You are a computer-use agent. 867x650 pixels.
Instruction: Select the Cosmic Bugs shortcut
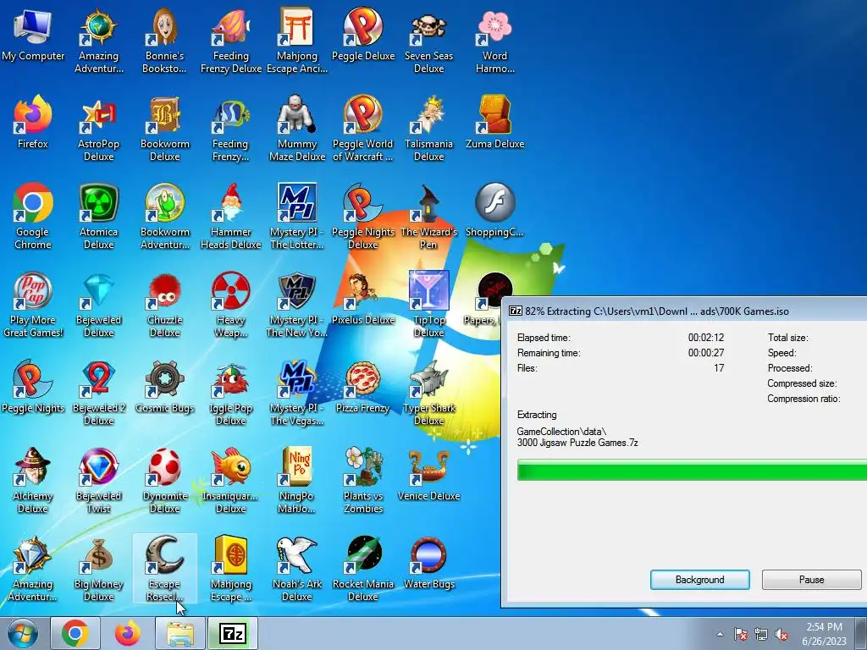tap(164, 387)
